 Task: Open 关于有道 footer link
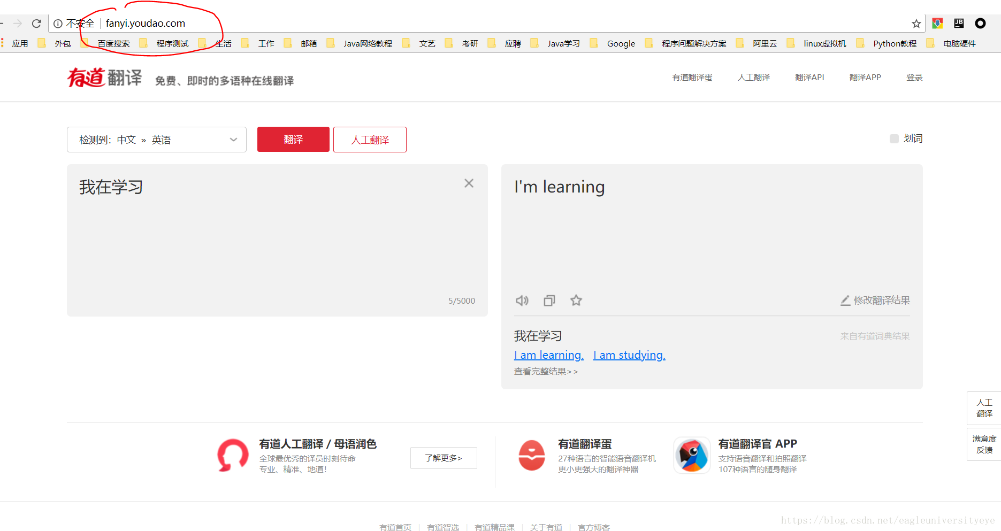click(x=546, y=527)
